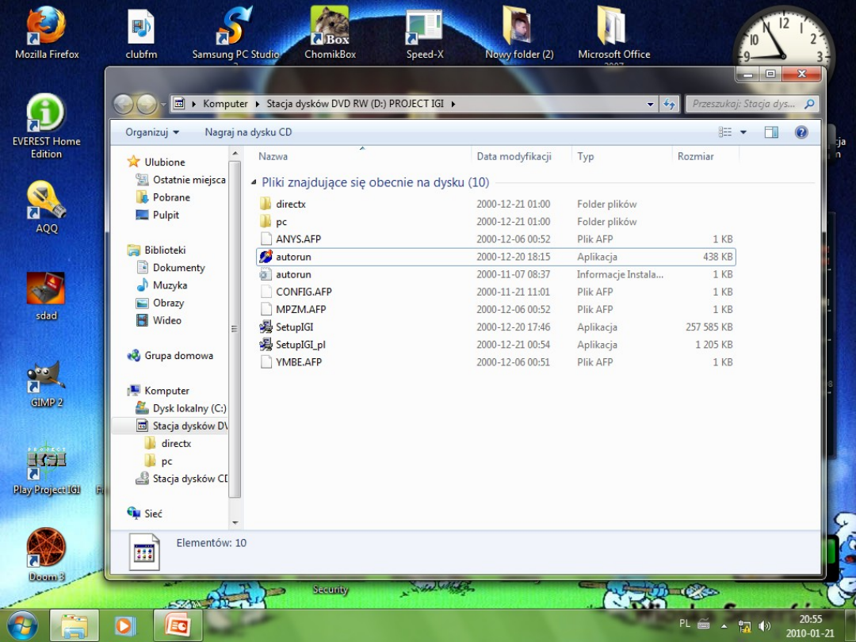Image resolution: width=856 pixels, height=642 pixels.
Task: Open the volume icon in system tray
Action: [x=764, y=625]
